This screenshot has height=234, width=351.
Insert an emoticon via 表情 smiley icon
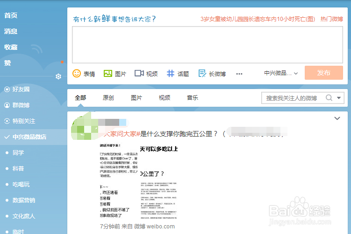[x=77, y=74]
